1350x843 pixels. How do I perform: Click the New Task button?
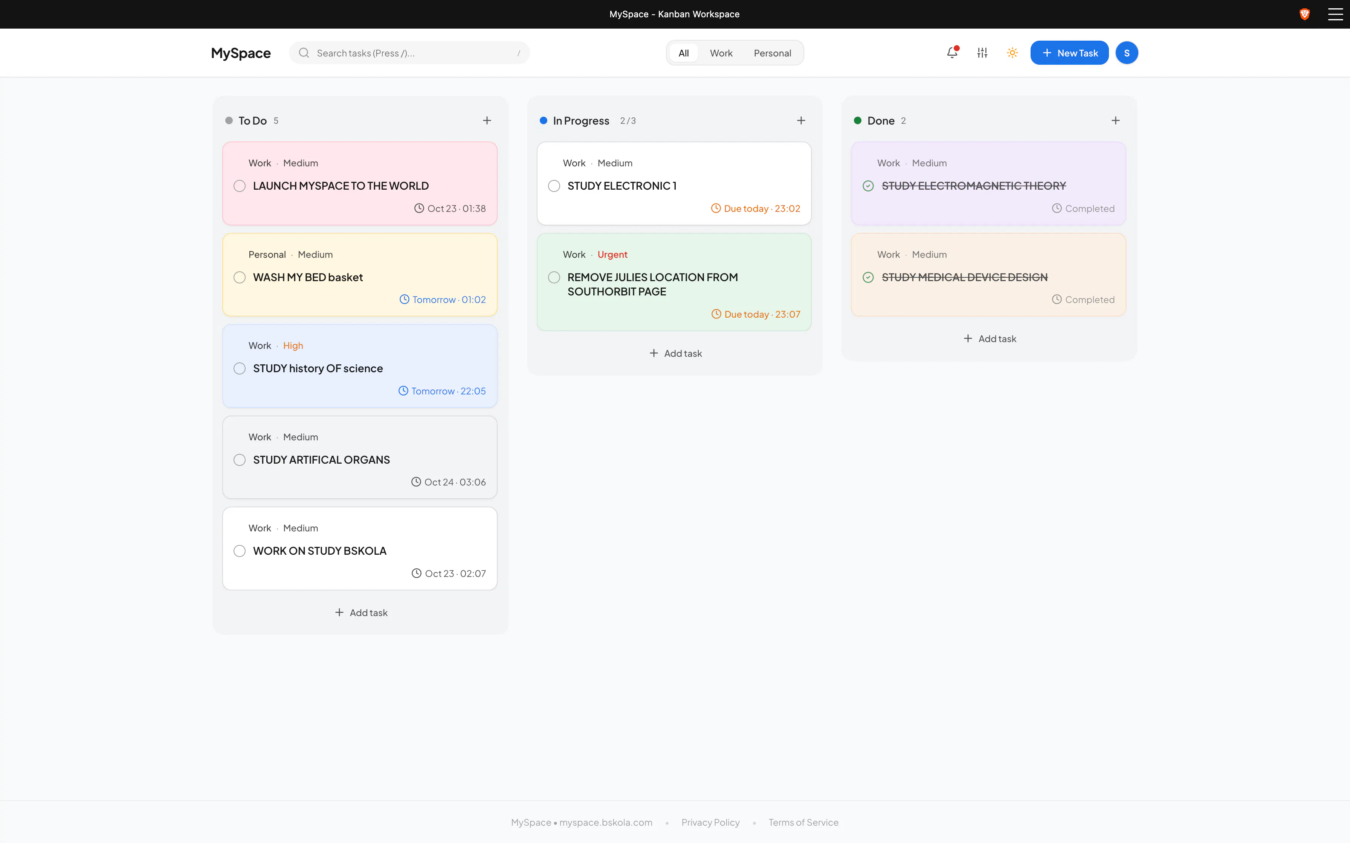[x=1069, y=53]
